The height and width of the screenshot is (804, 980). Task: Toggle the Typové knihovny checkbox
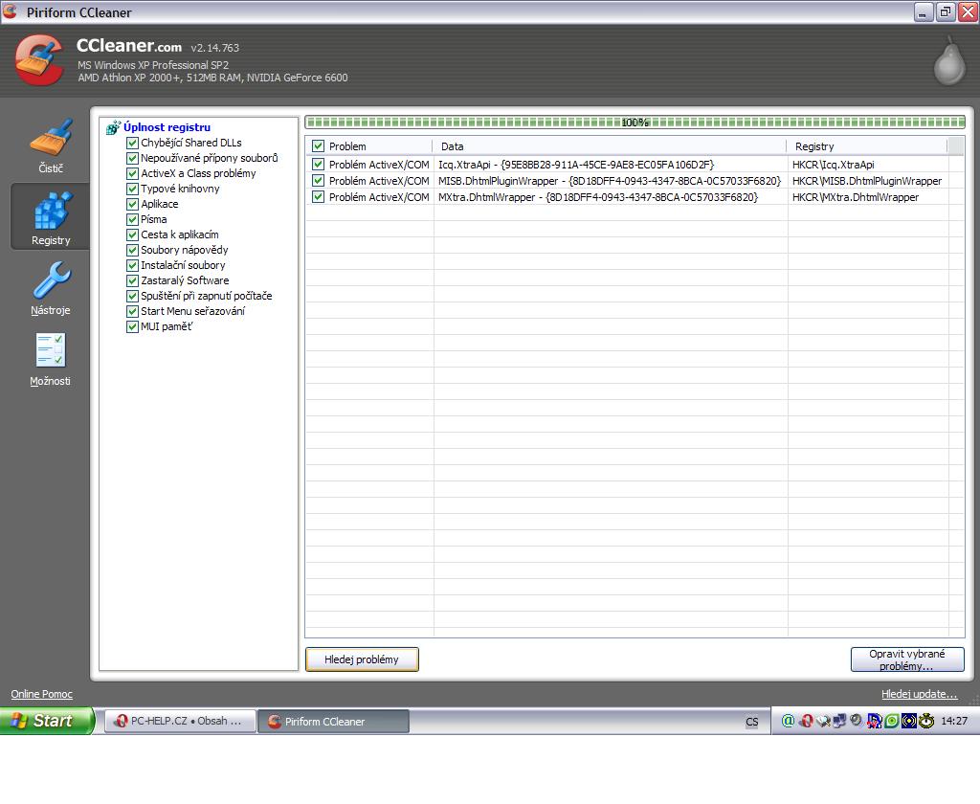coord(132,189)
